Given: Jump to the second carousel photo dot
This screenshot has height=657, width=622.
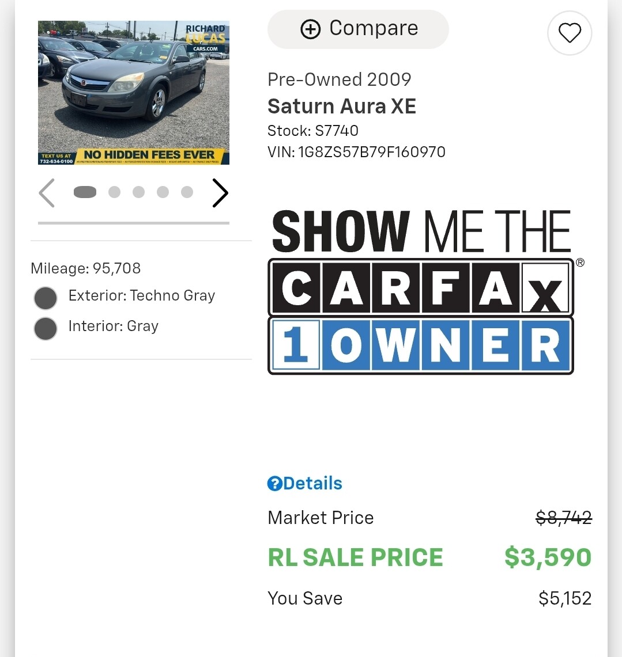Looking at the screenshot, I should pos(115,192).
